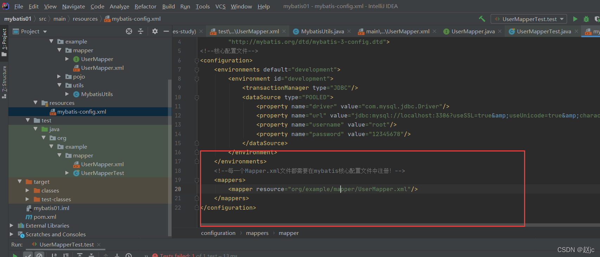The height and width of the screenshot is (257, 600).
Task: Click the resources breadcrumb in navigation bar
Action: (x=85, y=19)
